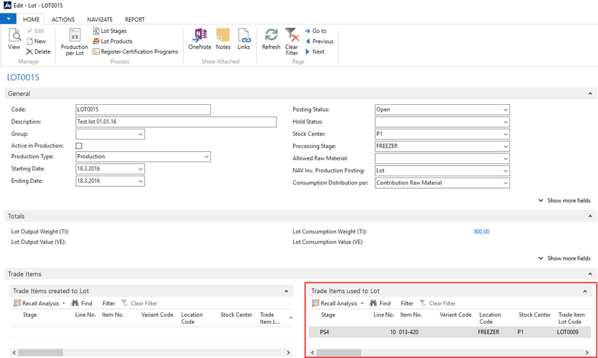Click Register Certification Programs
Image resolution: width=598 pixels, height=358 pixels.
[x=135, y=51]
